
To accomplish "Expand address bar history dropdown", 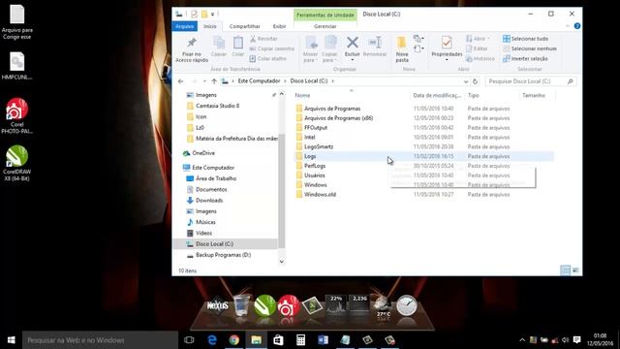I will tap(466, 81).
